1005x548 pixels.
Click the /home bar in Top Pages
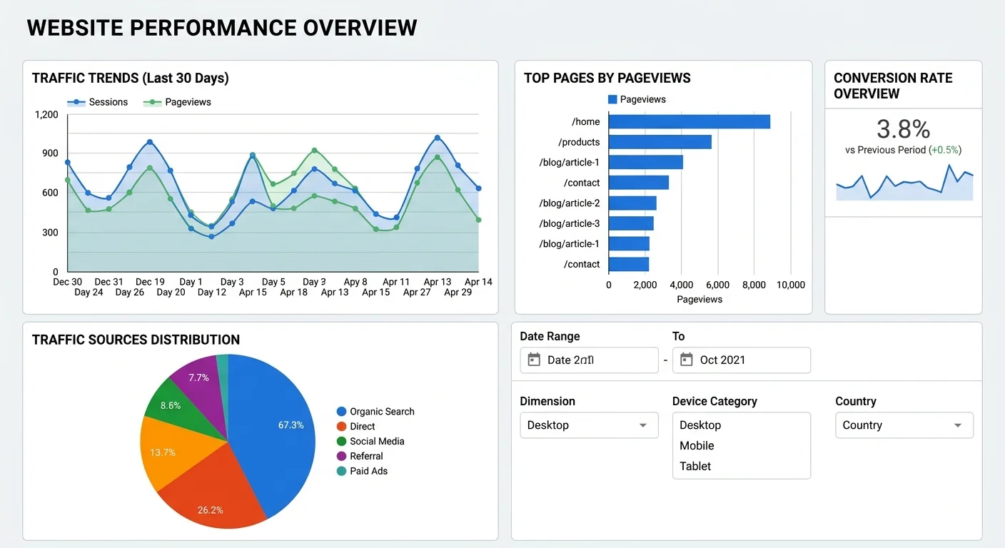[689, 122]
